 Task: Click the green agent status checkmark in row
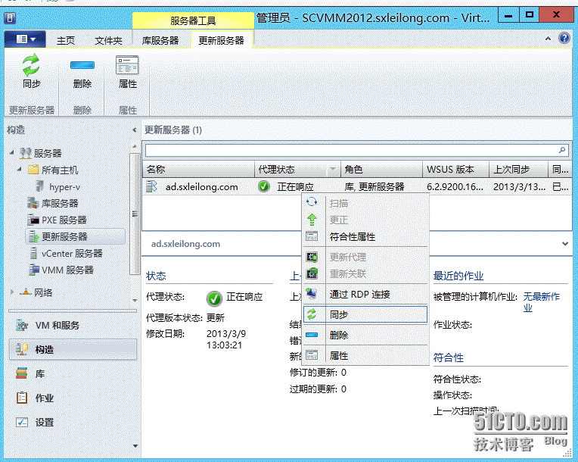click(263, 186)
